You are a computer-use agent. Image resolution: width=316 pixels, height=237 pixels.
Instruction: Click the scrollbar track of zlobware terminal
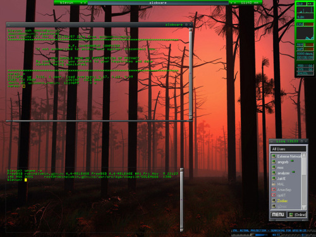pyautogui.click(x=191, y=74)
